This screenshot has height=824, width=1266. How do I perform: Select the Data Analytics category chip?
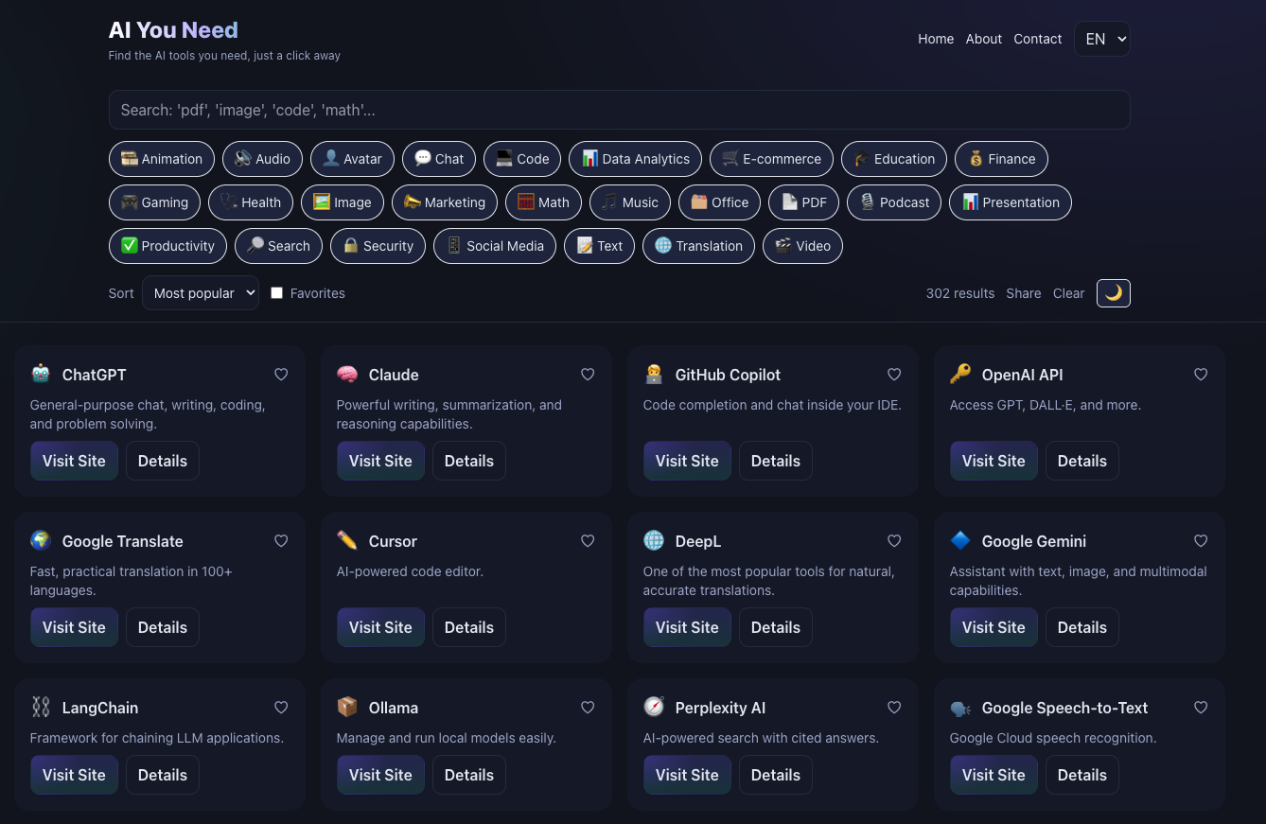pyautogui.click(x=636, y=159)
